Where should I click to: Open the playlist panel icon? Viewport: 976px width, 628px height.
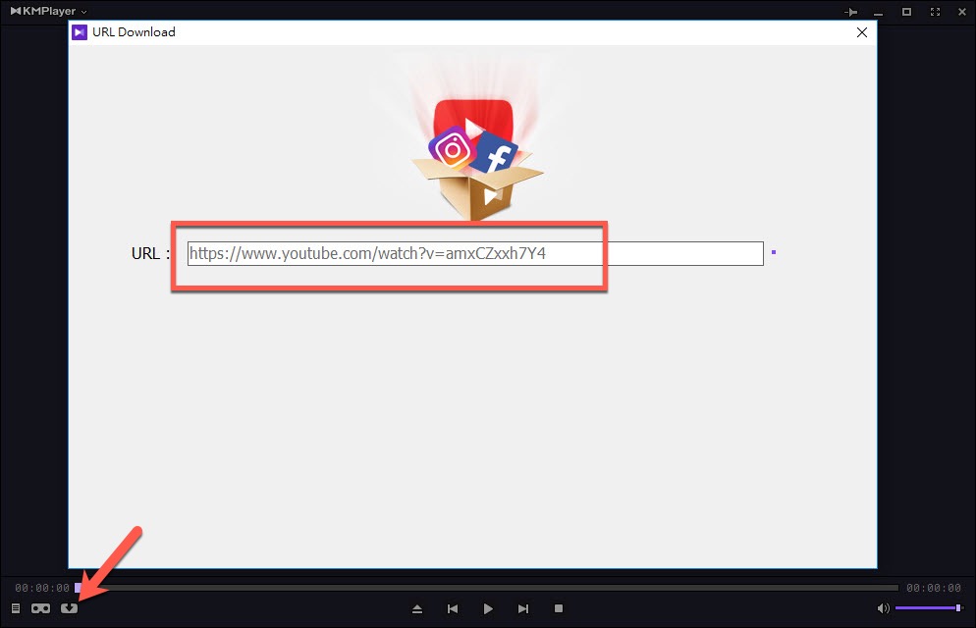coord(16,608)
